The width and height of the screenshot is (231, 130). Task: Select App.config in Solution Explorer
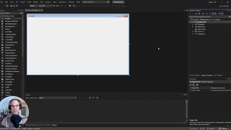(x=201, y=29)
